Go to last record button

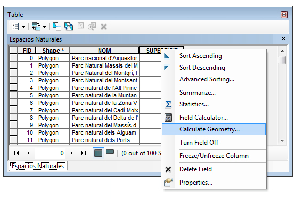84,153
